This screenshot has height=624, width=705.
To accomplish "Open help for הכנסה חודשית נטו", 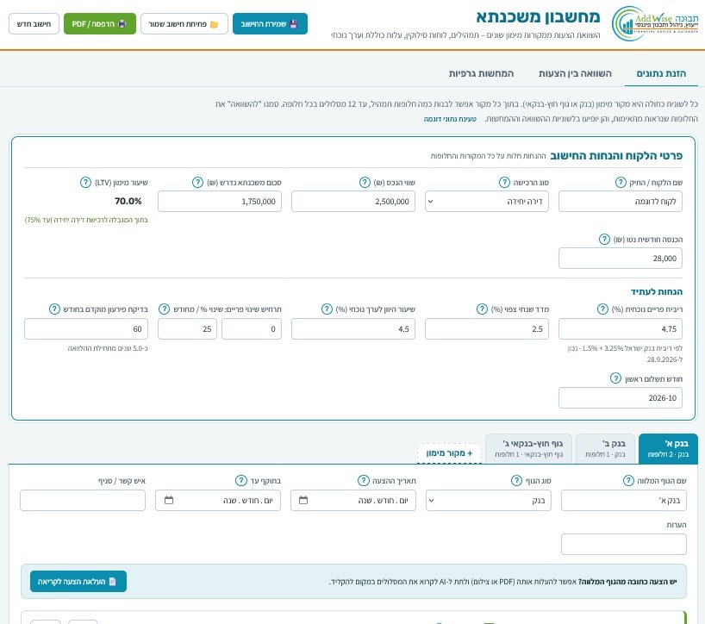I will [x=604, y=239].
